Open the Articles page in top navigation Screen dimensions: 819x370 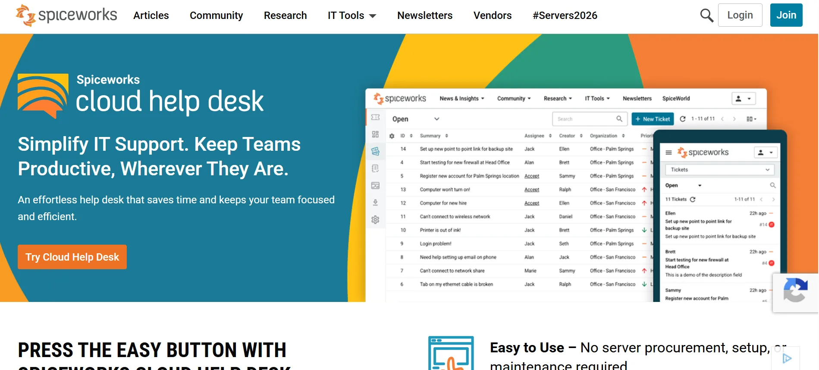[x=151, y=16]
